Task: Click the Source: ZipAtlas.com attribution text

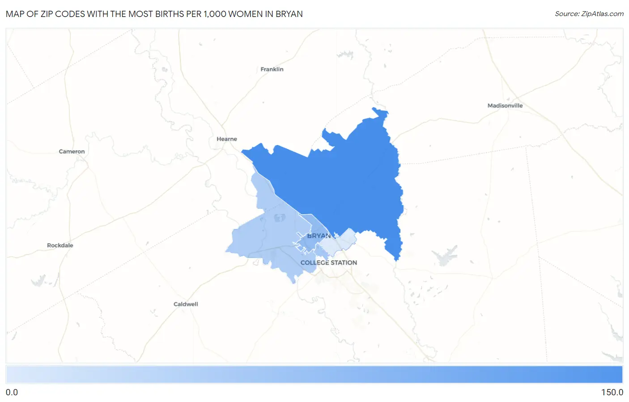Action: [x=589, y=14]
